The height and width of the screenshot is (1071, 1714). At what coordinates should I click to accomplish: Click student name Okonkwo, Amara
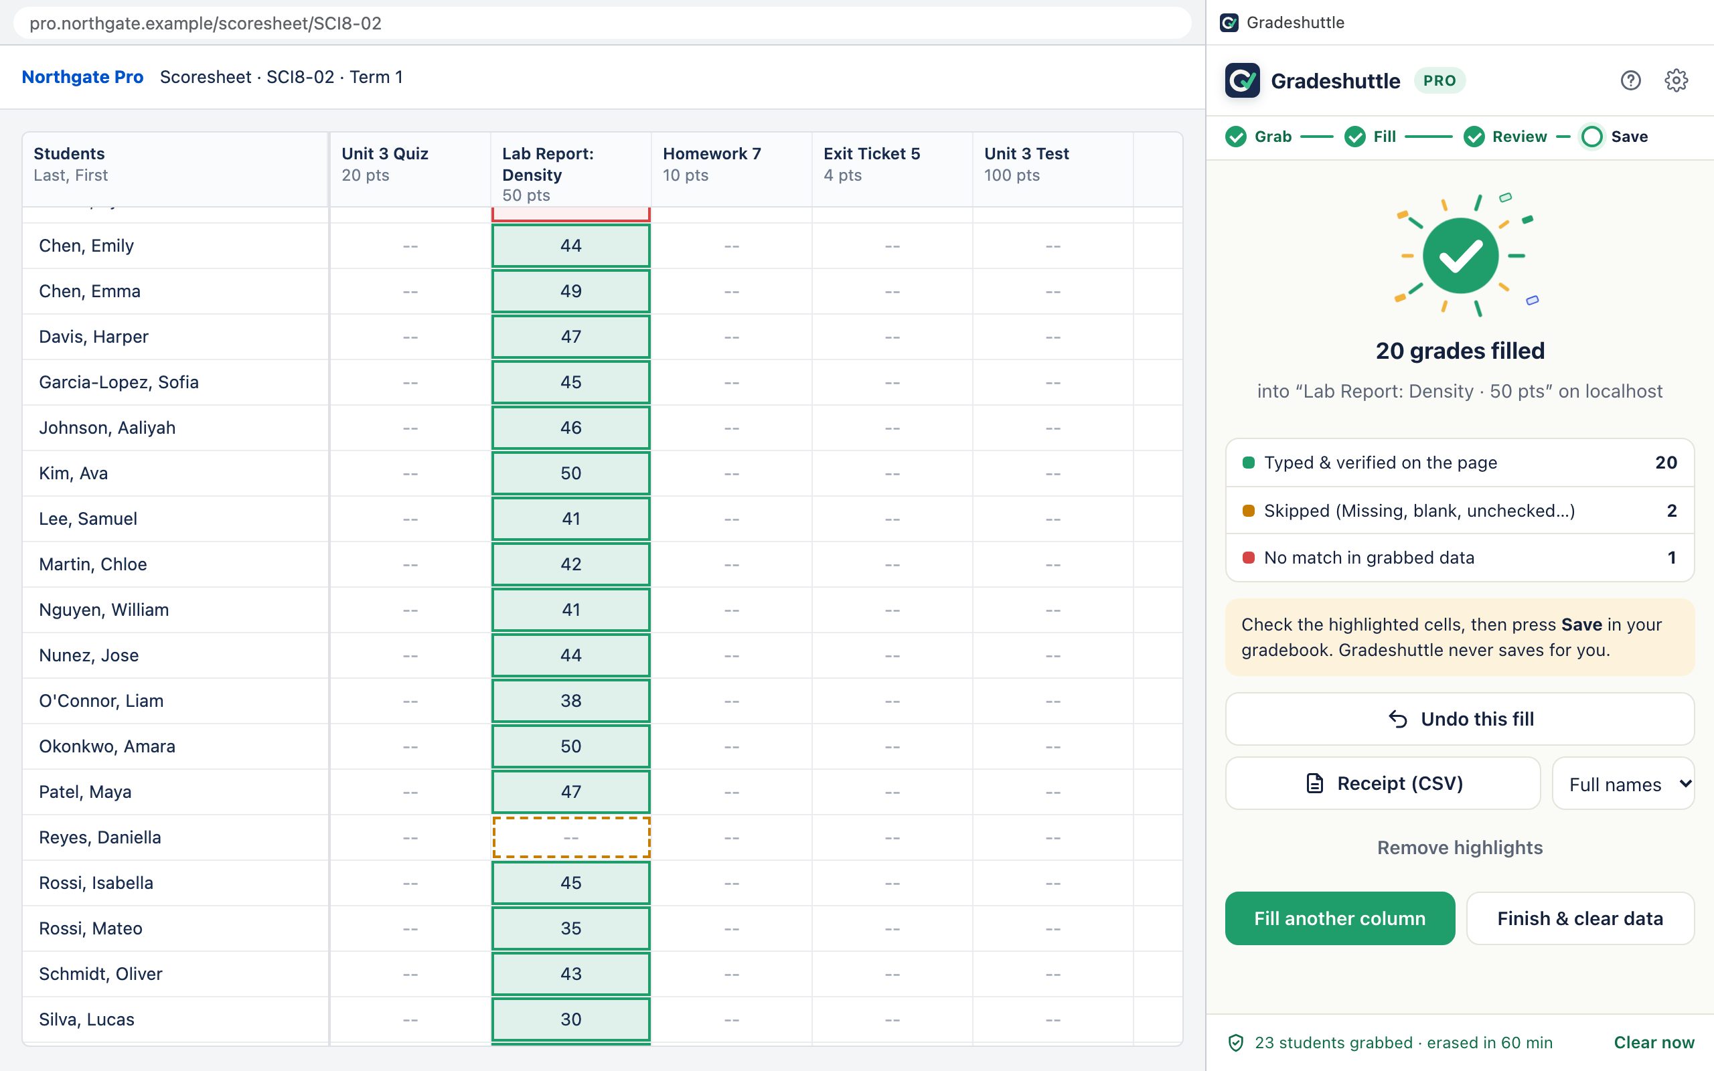click(107, 746)
